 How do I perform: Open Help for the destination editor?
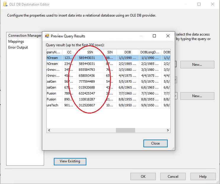point(203,177)
